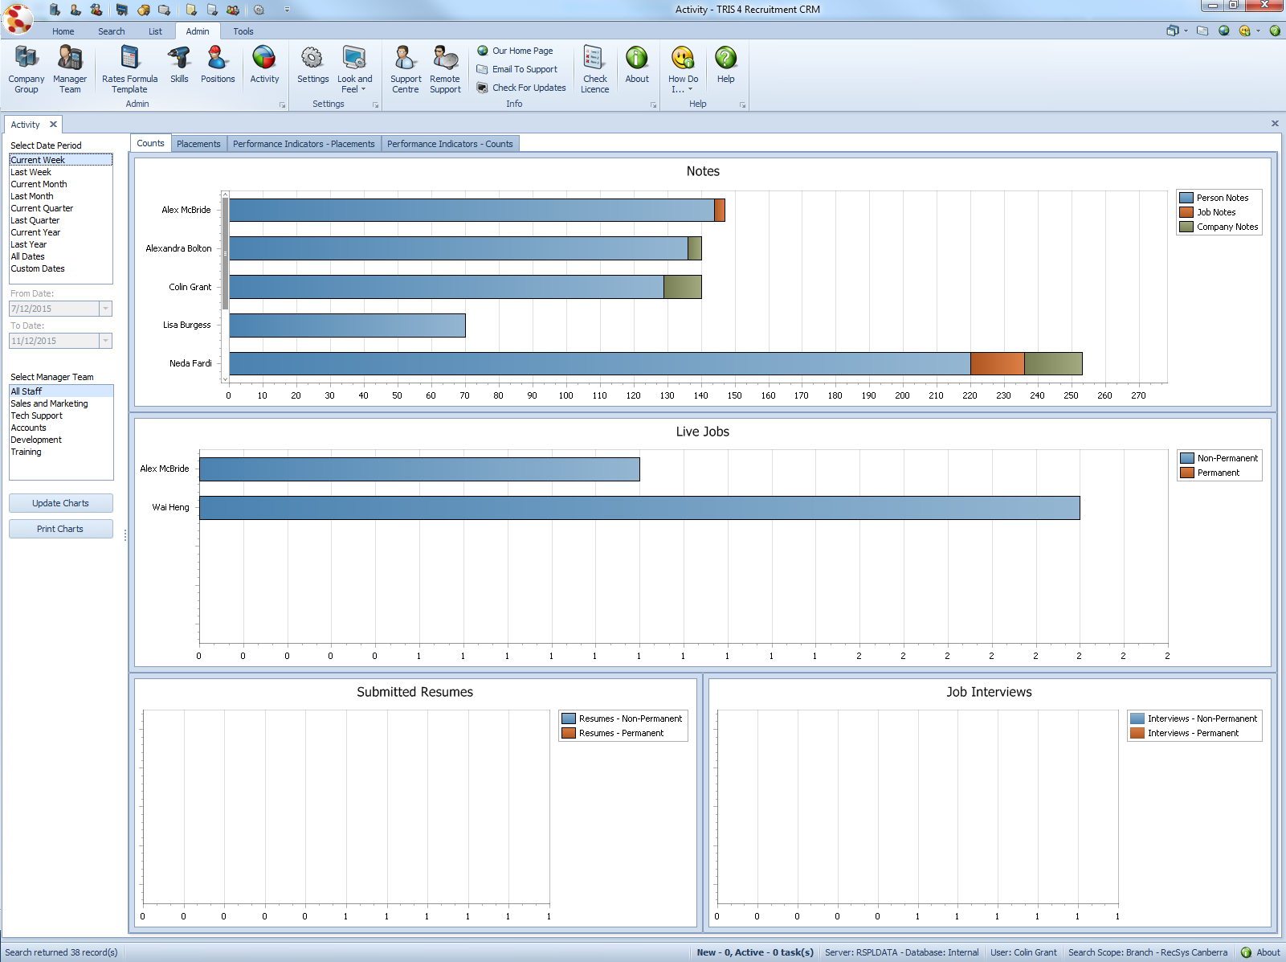This screenshot has width=1286, height=962.
Task: Select Current Month in the date period list
Action: (x=39, y=183)
